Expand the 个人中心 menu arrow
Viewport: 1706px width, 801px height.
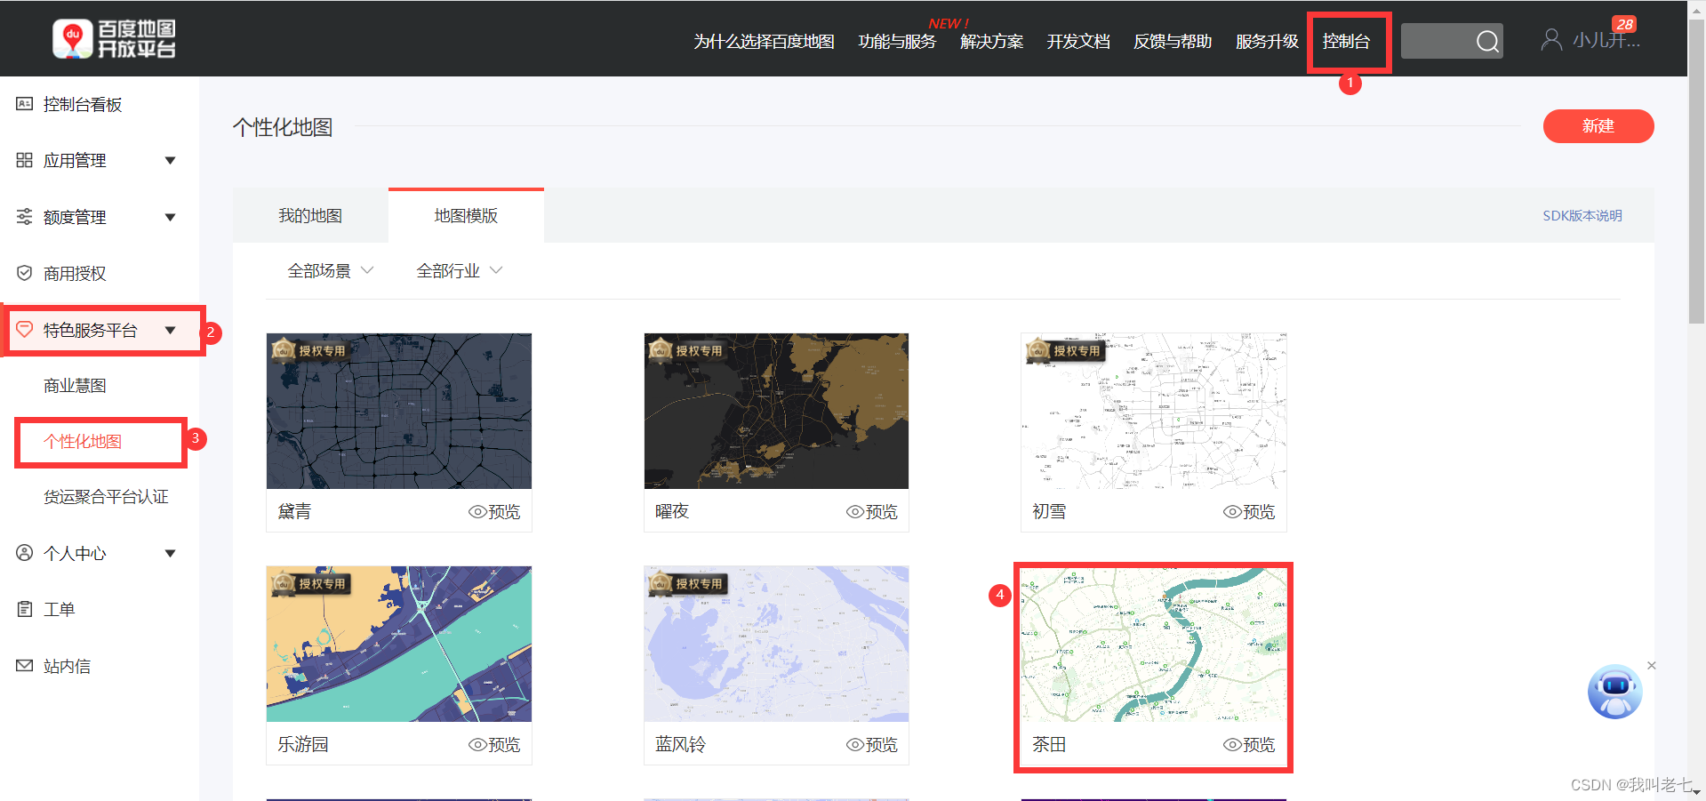pos(171,553)
